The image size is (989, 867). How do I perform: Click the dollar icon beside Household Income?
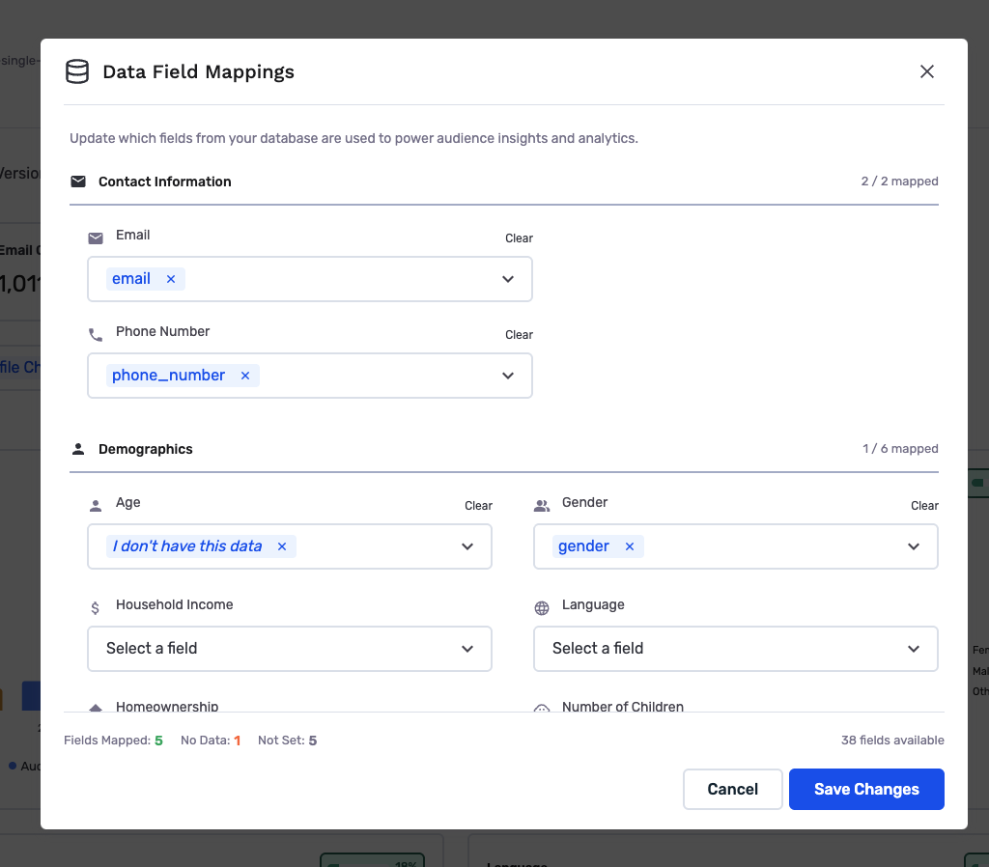tap(96, 608)
